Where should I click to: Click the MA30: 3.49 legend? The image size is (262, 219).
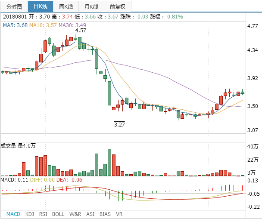click(72, 25)
